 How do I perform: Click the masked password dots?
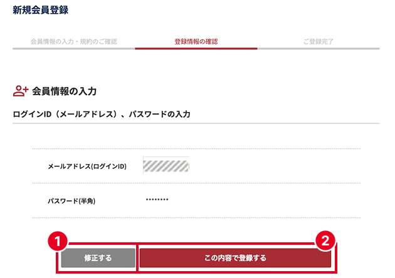click(157, 200)
